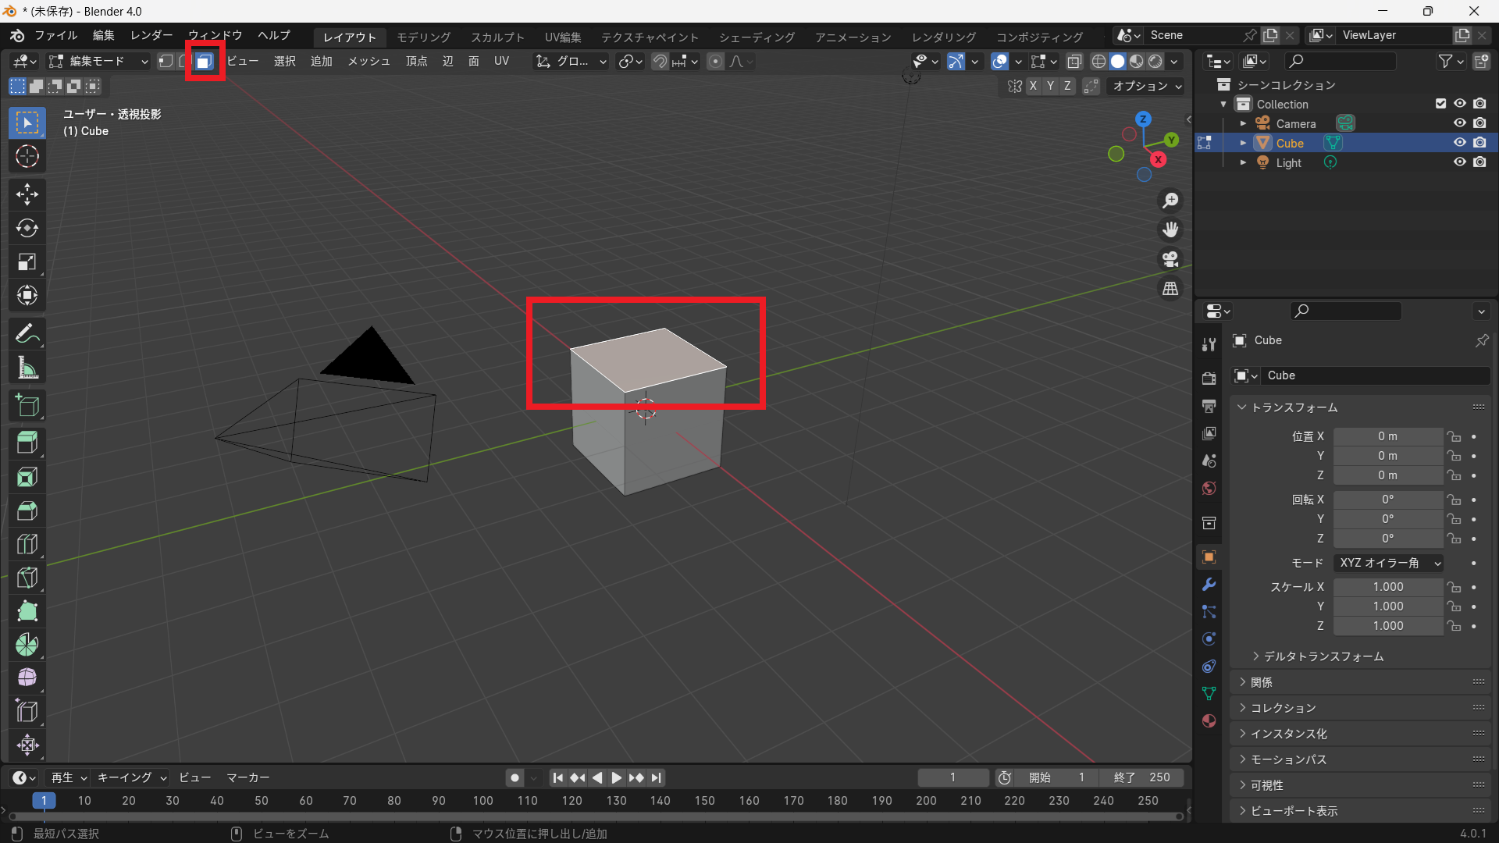
Task: Select the 3D Cursor tool
Action: 27,156
